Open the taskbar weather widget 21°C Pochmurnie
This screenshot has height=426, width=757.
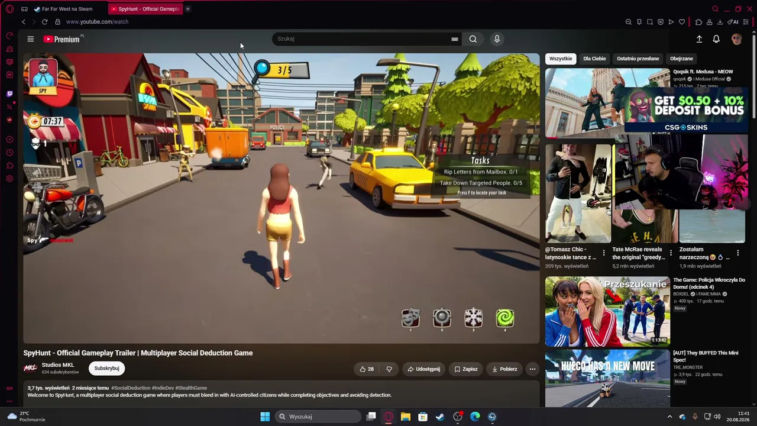(25, 417)
